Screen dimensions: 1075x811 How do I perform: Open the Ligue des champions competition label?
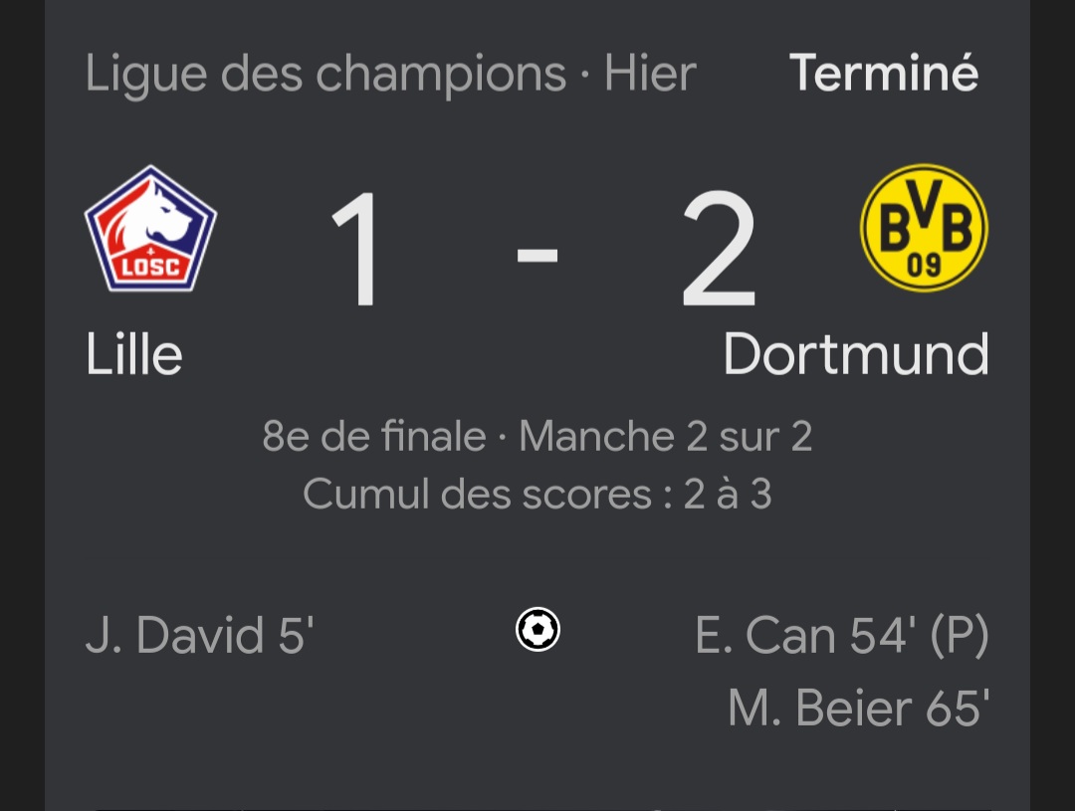pos(325,74)
